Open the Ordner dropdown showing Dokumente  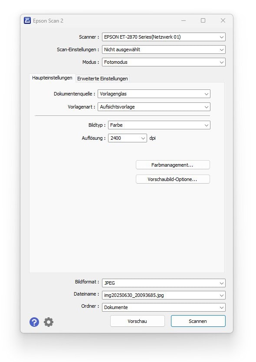pyautogui.click(x=164, y=307)
